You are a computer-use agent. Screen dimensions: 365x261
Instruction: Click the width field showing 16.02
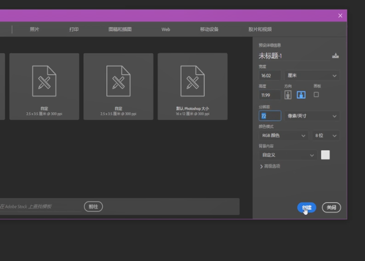pyautogui.click(x=270, y=76)
